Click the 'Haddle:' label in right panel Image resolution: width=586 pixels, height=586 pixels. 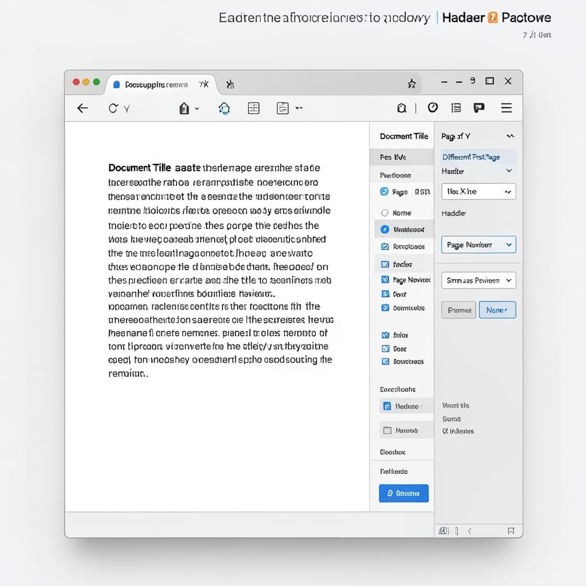[454, 213]
